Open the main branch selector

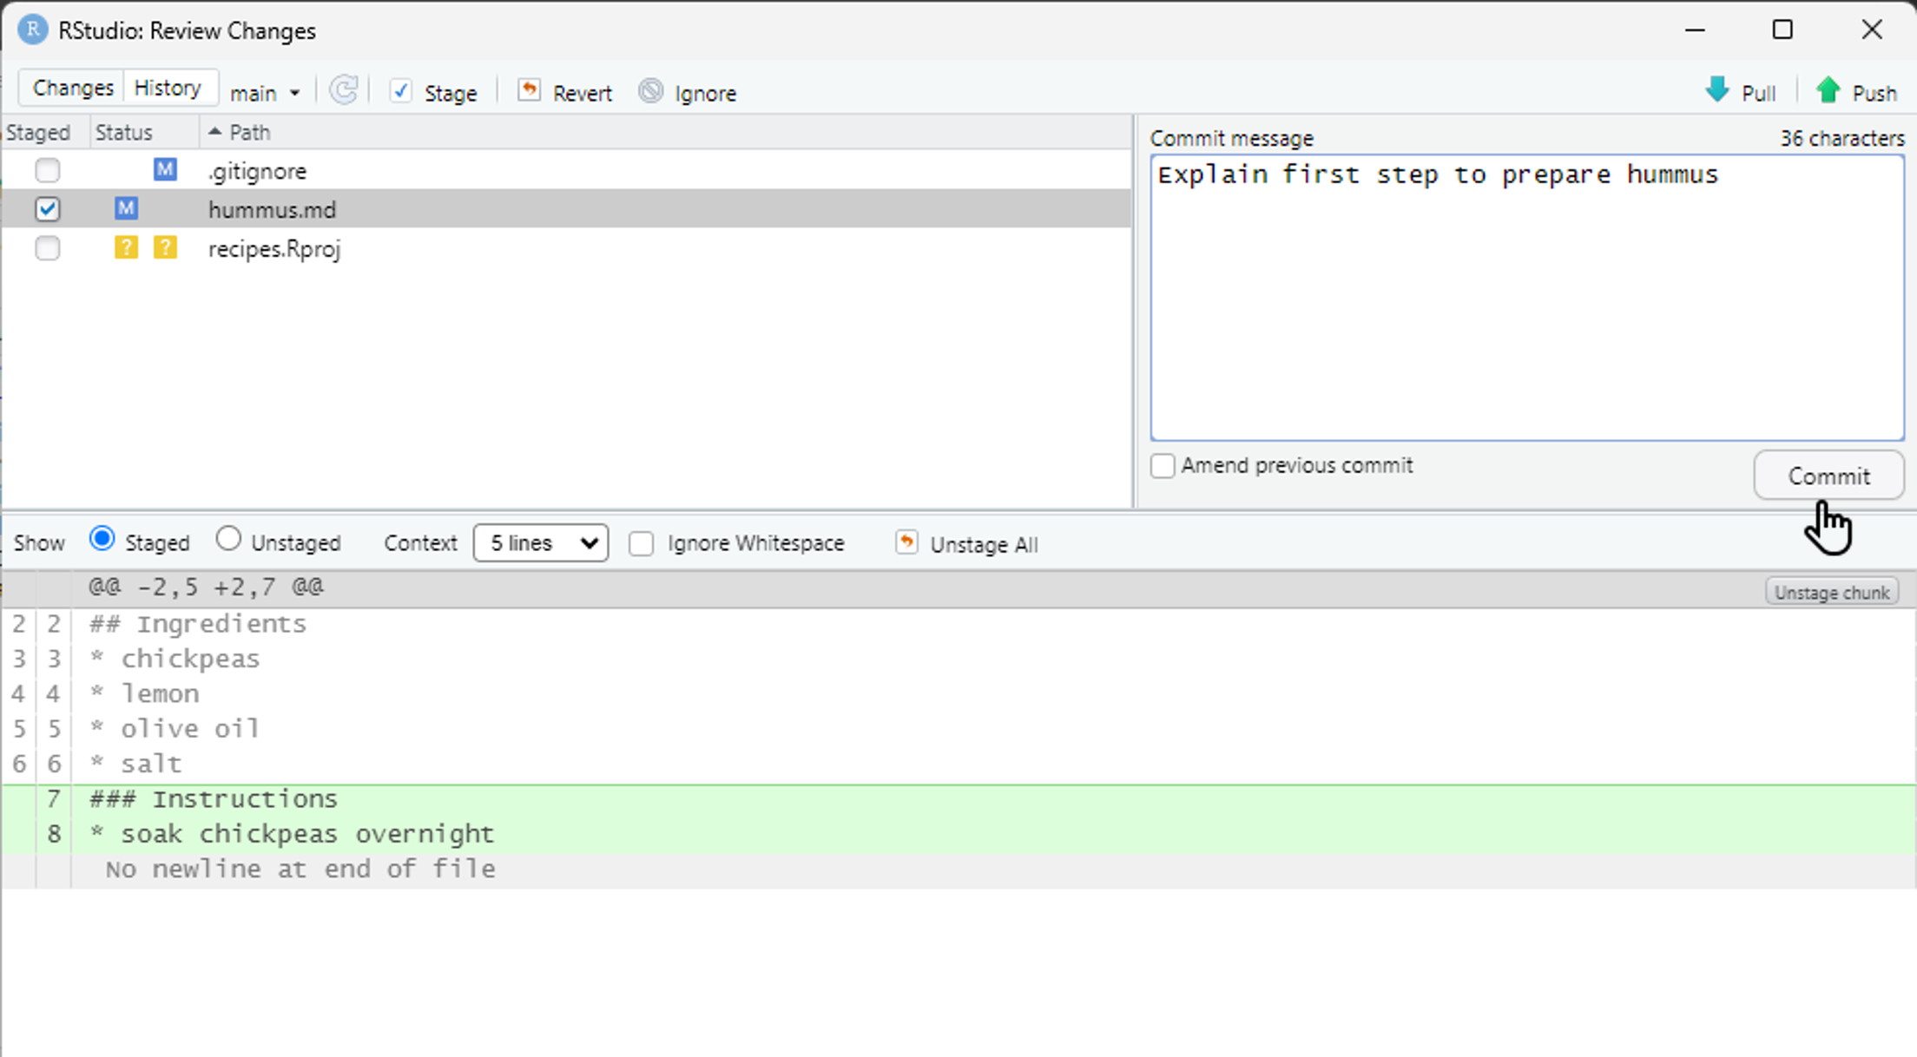tap(266, 92)
